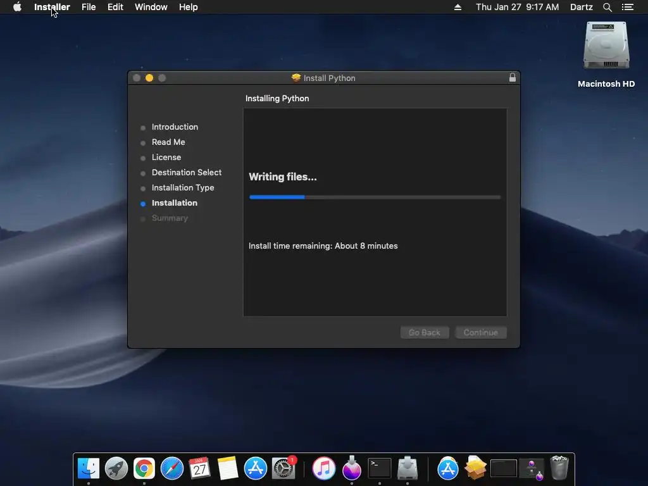Open the Notes app in dock
Image resolution: width=648 pixels, height=486 pixels.
pos(228,468)
